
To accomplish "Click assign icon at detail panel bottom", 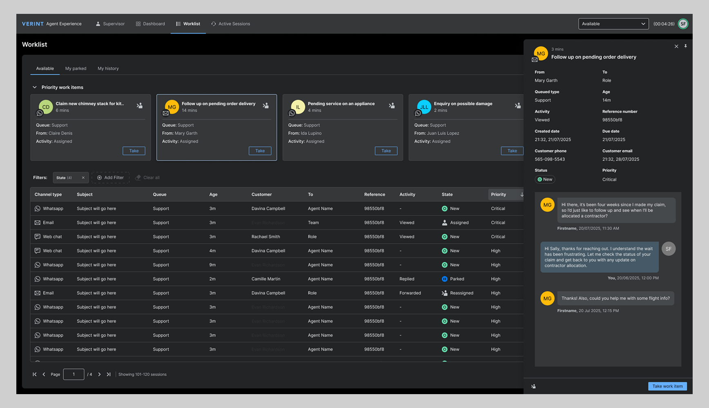I will [533, 386].
